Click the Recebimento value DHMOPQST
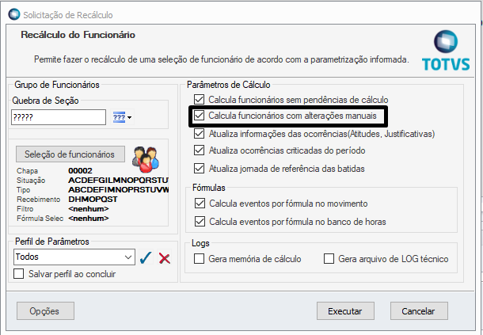 pos(93,199)
